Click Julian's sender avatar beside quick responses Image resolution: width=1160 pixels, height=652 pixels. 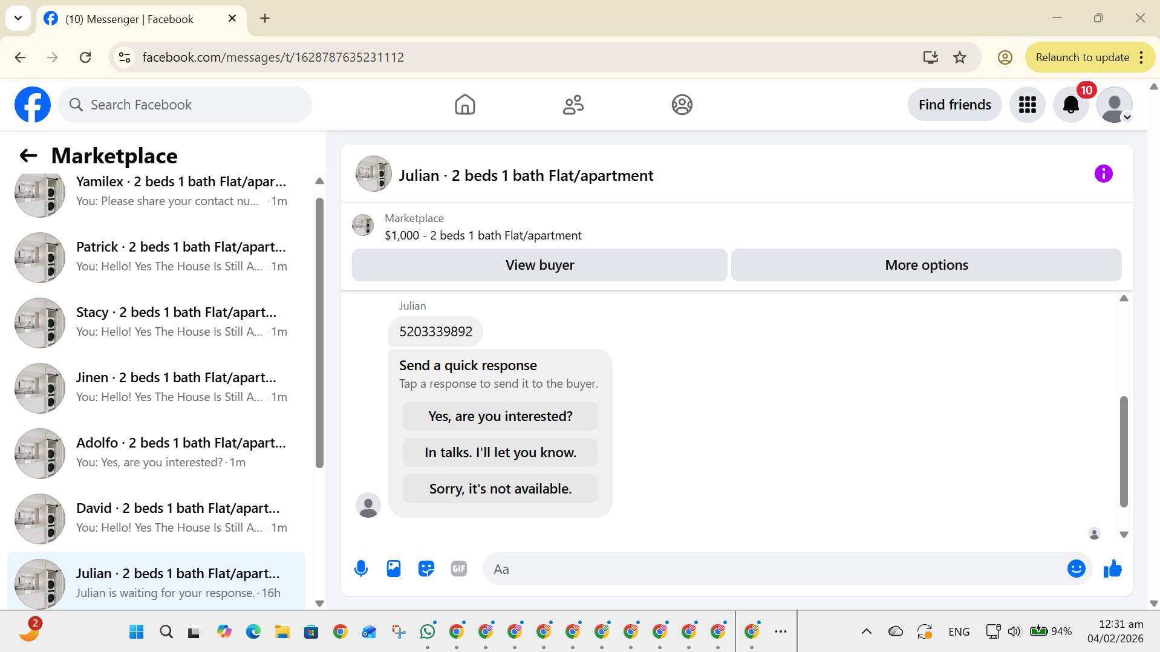(368, 505)
